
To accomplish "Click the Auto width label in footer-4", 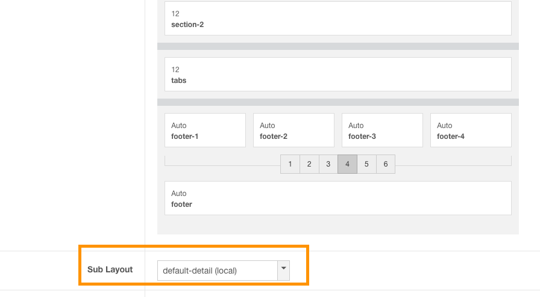I will pyautogui.click(x=445, y=126).
